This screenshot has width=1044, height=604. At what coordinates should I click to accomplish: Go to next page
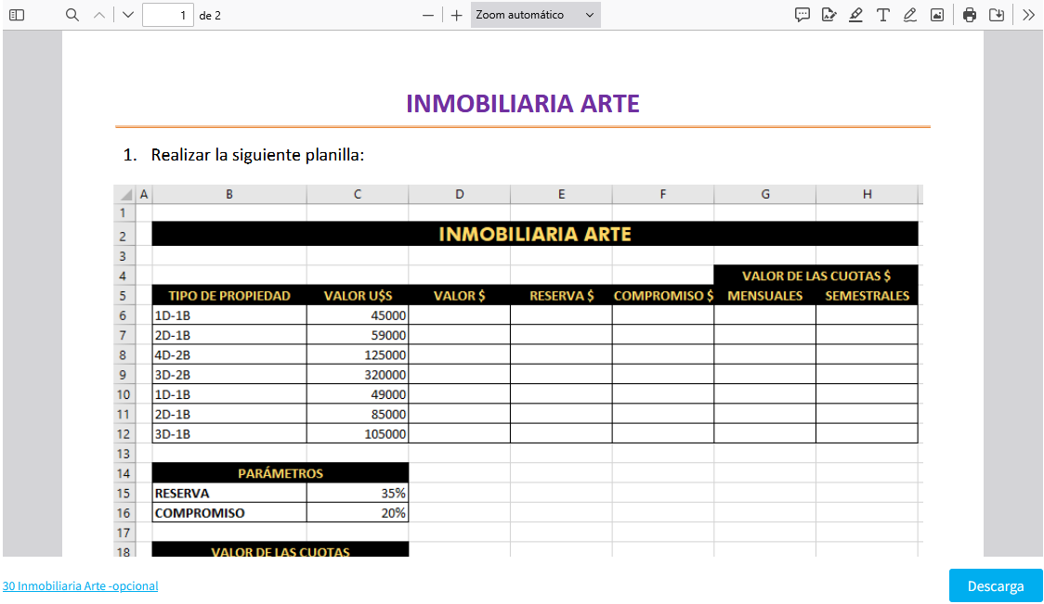pyautogui.click(x=128, y=15)
